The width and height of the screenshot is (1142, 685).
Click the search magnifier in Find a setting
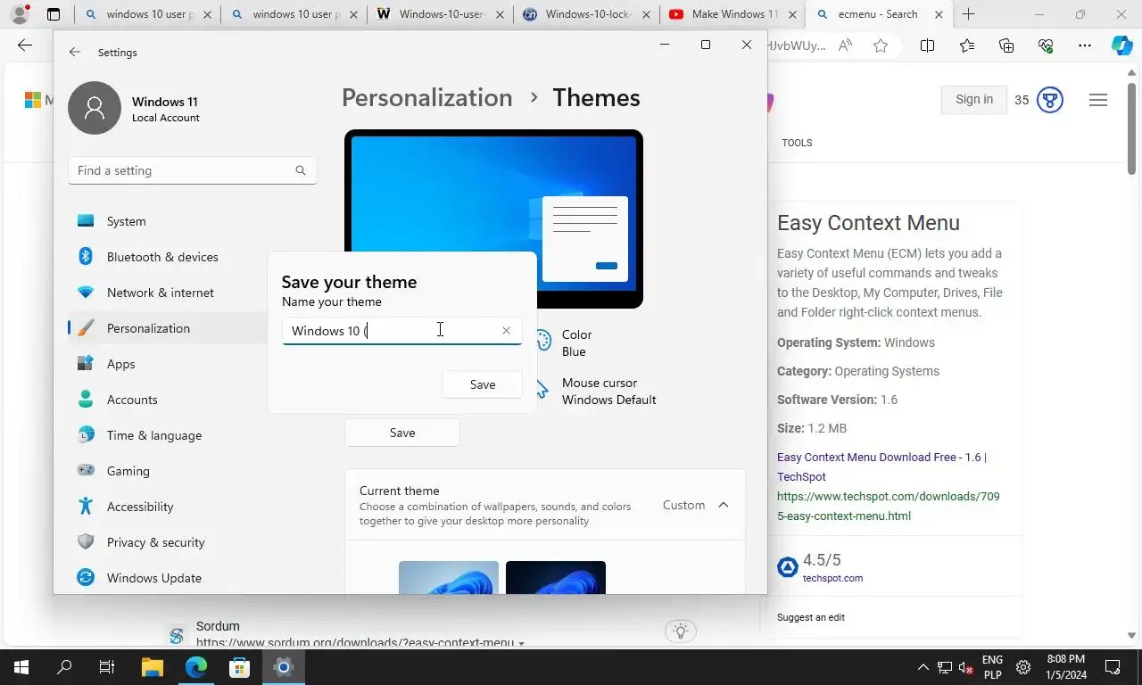coord(301,170)
